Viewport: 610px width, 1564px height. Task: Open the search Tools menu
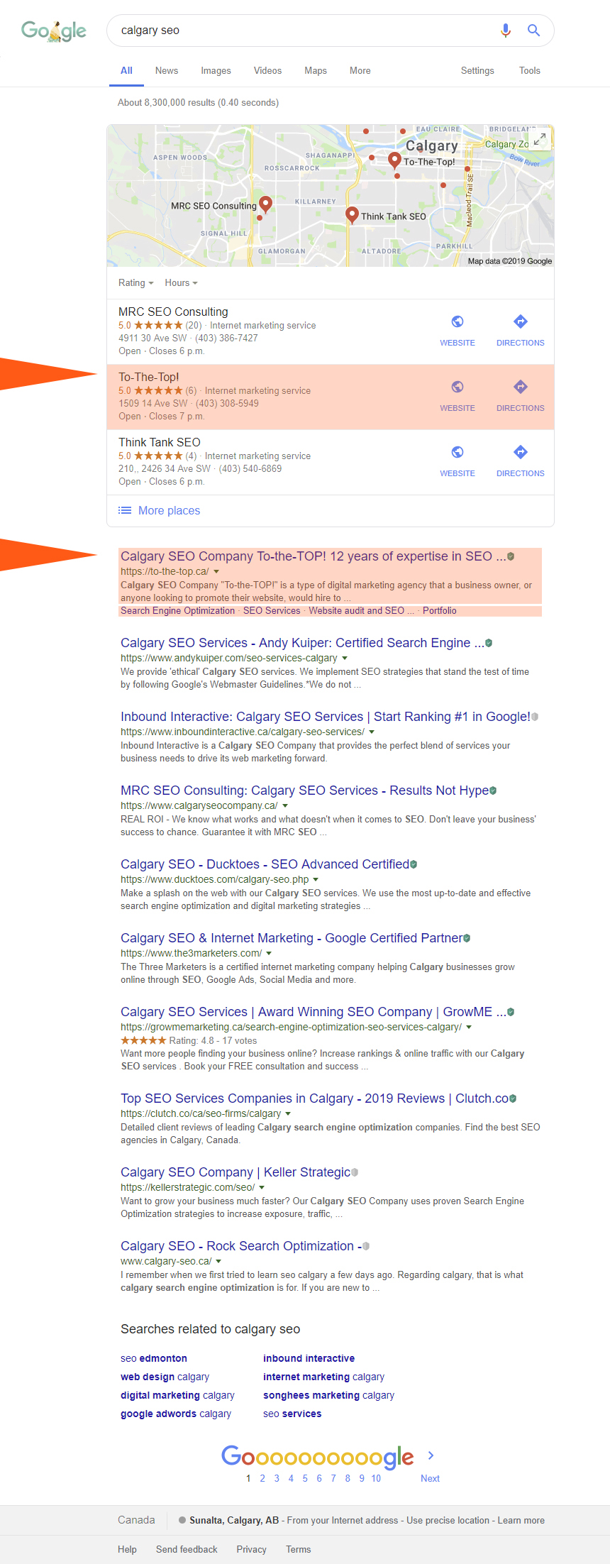(530, 70)
